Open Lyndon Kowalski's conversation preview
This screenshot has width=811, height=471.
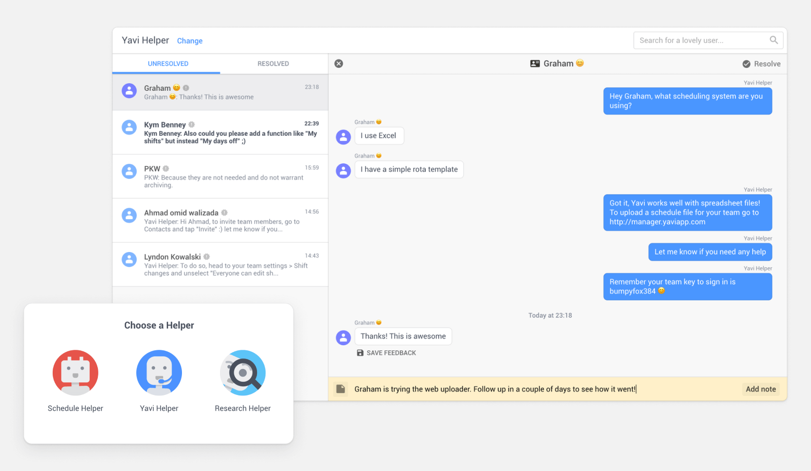[x=226, y=270]
